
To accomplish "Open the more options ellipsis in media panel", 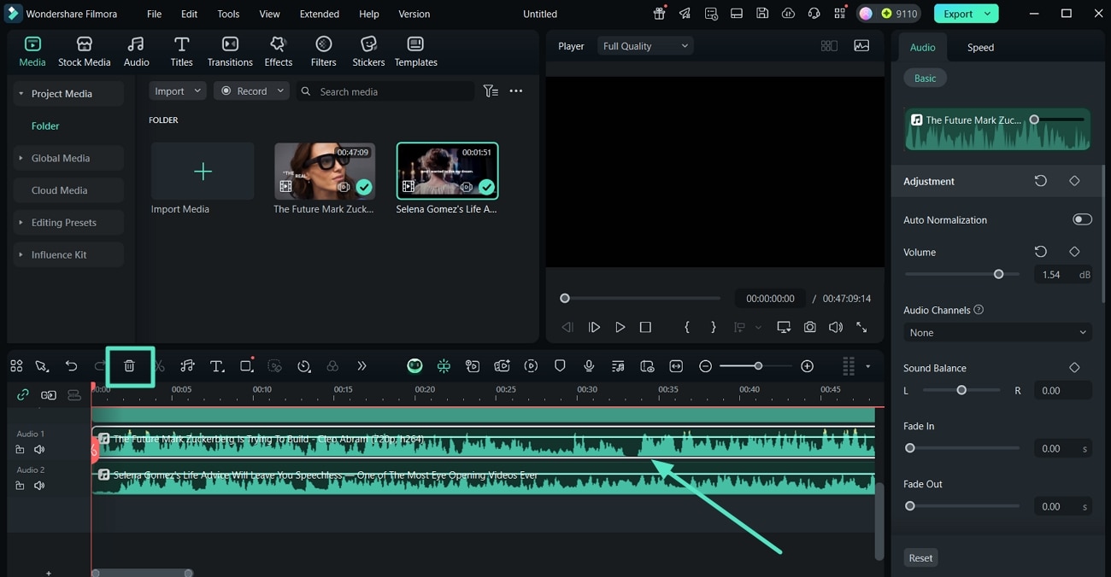I will pos(515,90).
